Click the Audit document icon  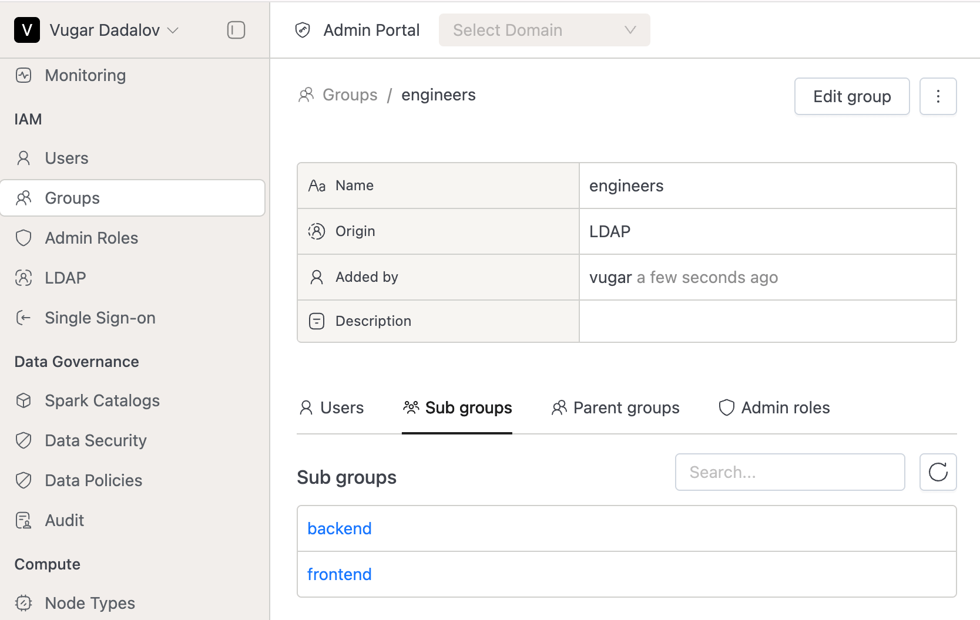pos(24,520)
